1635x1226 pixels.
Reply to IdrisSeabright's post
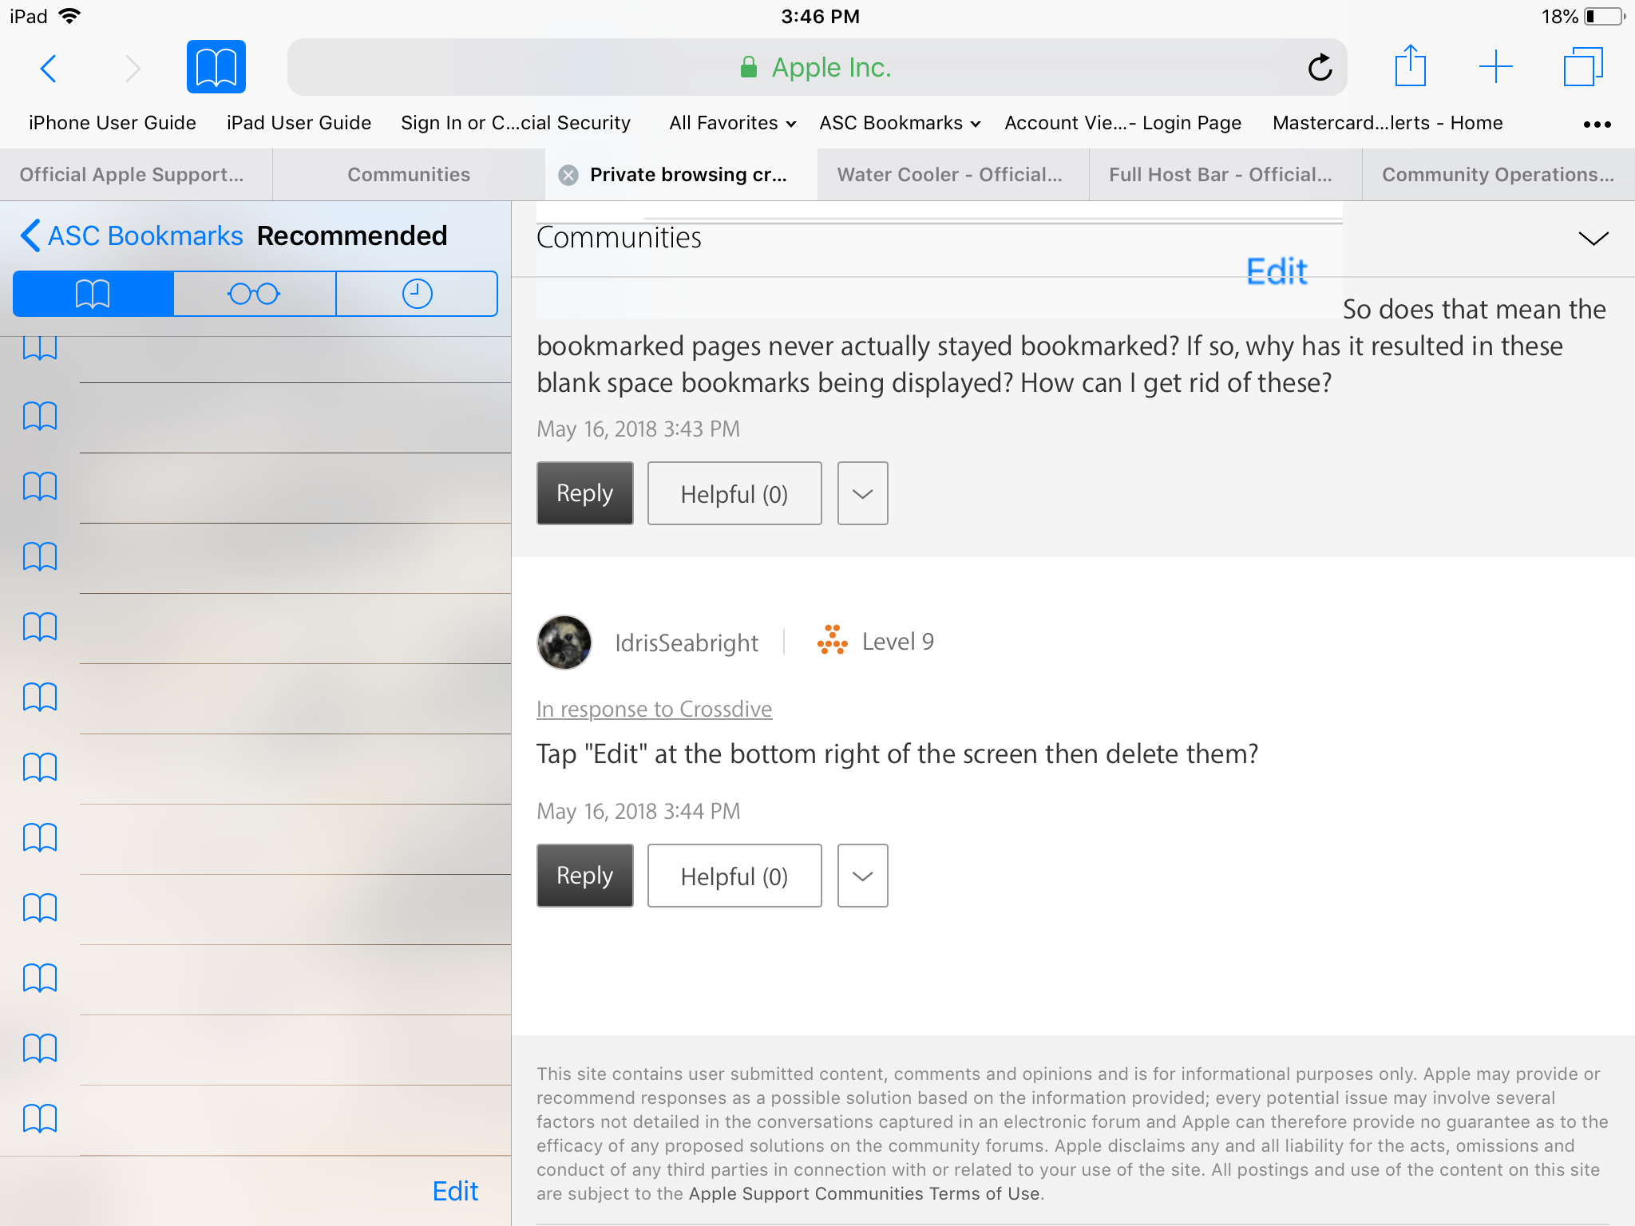tap(584, 876)
